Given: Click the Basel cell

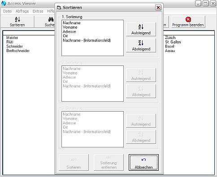Looking at the screenshot, I should tap(169, 46).
